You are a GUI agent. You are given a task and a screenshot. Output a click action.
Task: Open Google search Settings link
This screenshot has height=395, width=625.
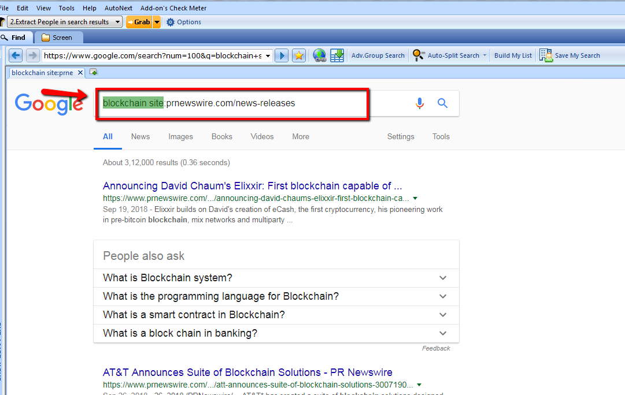[x=401, y=137]
